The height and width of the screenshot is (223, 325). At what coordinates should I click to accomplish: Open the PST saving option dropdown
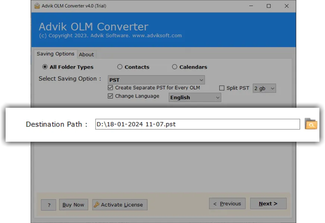156,80
